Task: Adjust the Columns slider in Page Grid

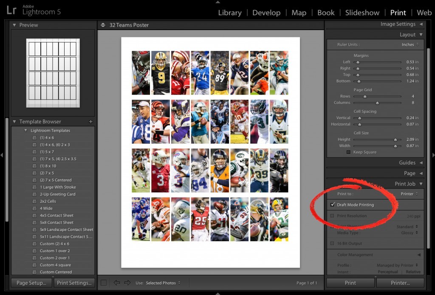Action: point(377,103)
